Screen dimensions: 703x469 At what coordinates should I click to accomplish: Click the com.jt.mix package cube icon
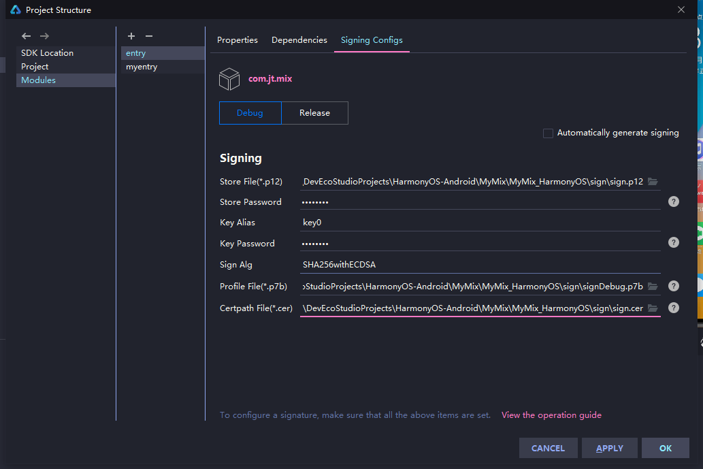pyautogui.click(x=229, y=79)
